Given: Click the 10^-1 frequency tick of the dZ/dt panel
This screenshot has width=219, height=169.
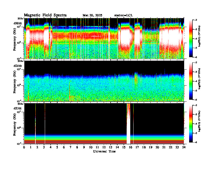Looking at the screenshot, I should click(x=19, y=144).
